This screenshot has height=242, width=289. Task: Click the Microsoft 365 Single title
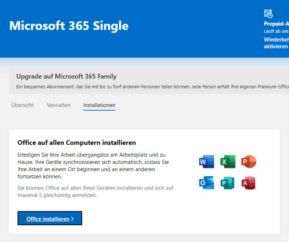[69, 25]
